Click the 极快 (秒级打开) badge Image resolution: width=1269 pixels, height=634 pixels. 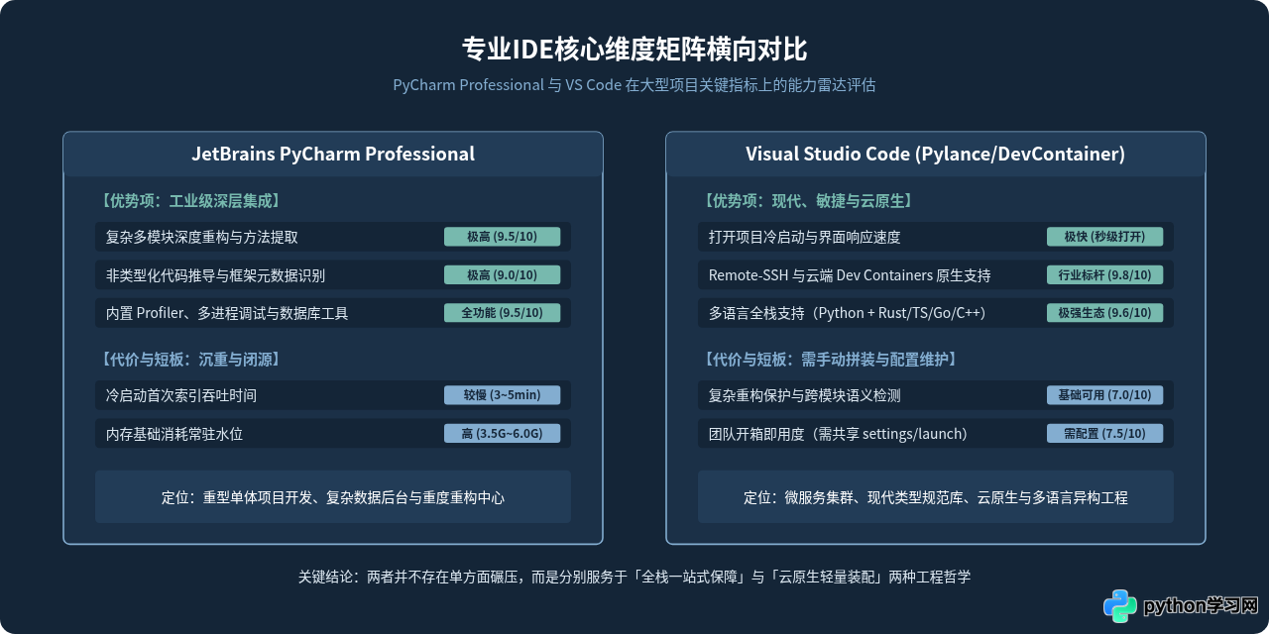[x=1104, y=237]
